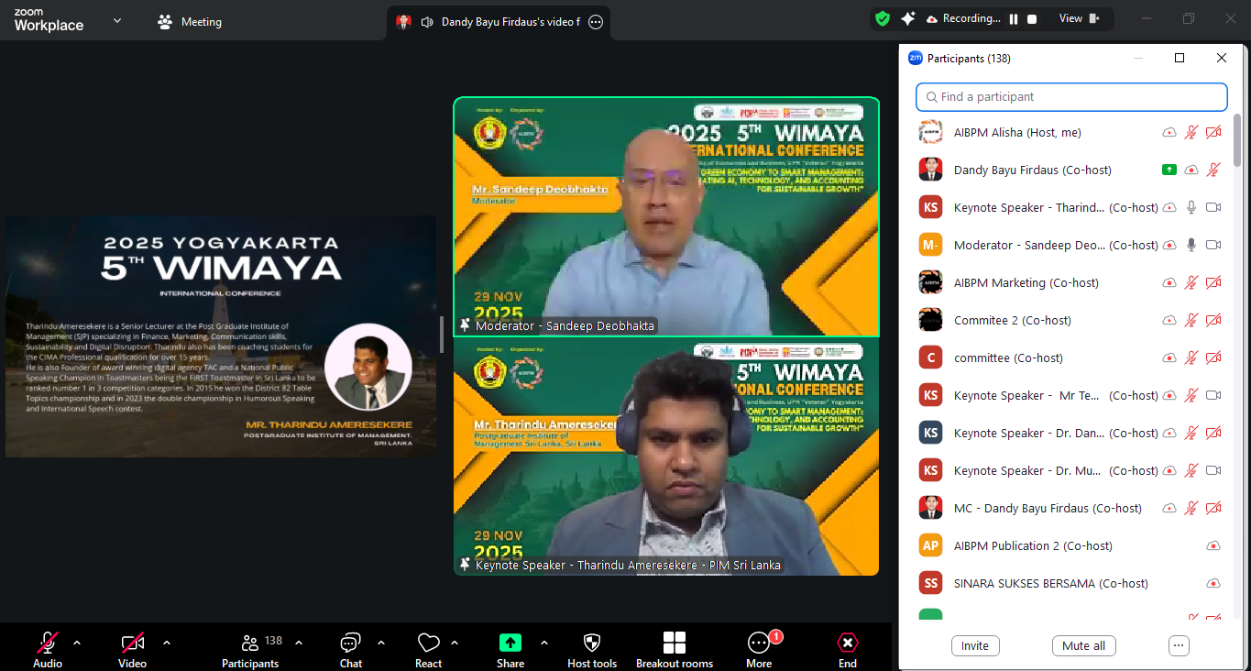Click the Invite button

coord(975,645)
